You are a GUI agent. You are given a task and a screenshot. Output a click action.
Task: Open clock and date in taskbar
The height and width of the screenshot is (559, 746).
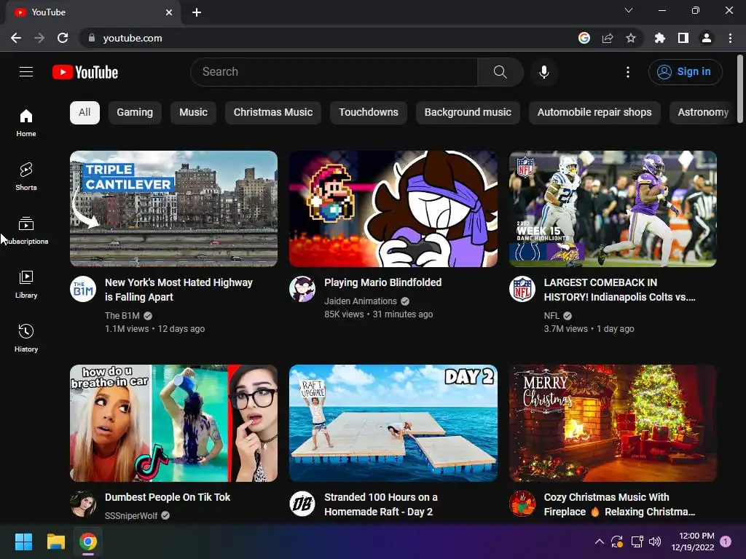(693, 542)
